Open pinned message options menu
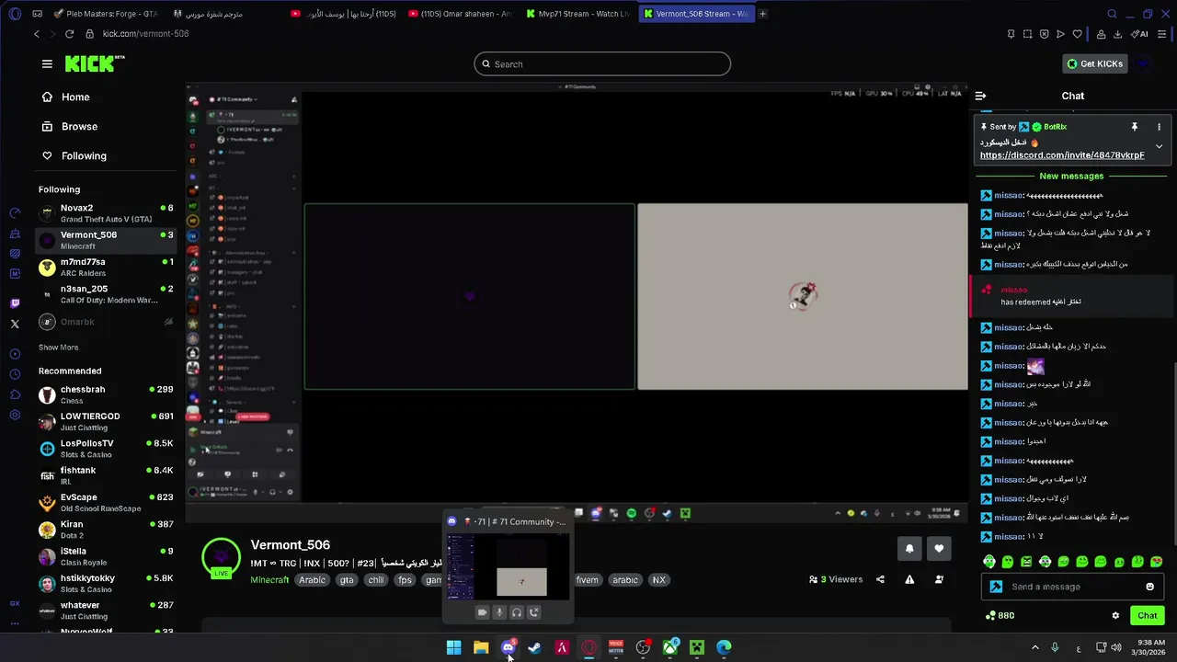This screenshot has width=1177, height=662. coord(1159,127)
